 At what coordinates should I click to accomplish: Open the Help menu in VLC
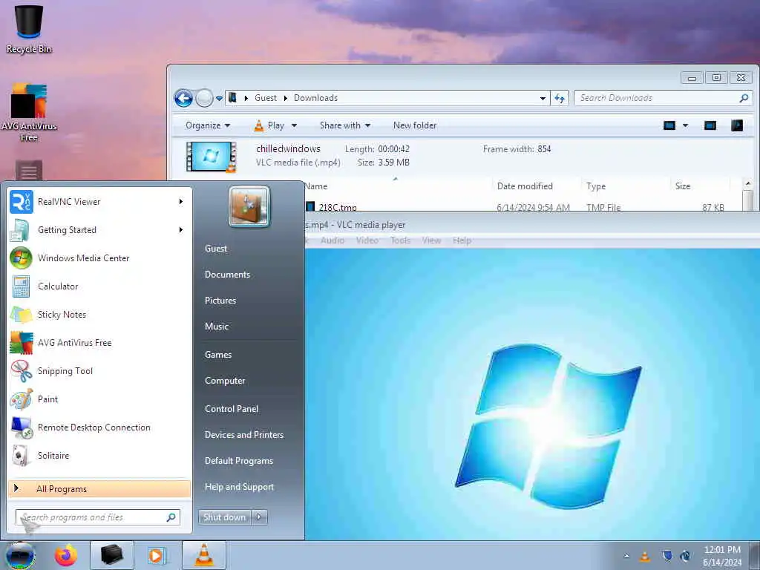click(x=462, y=240)
